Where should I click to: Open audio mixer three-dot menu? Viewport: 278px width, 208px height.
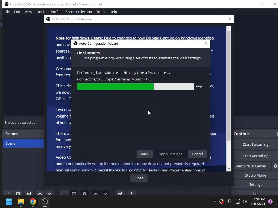coord(131,193)
